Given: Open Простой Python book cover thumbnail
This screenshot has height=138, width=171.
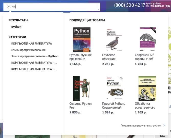Looking at the screenshot, I should (x=114, y=88).
